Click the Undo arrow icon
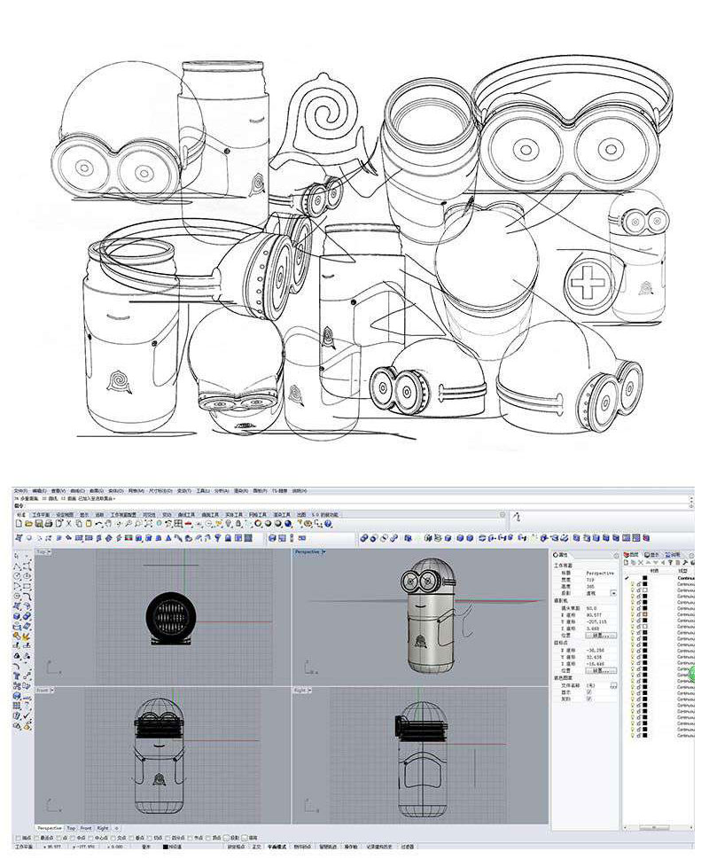709x859 pixels. (x=98, y=524)
